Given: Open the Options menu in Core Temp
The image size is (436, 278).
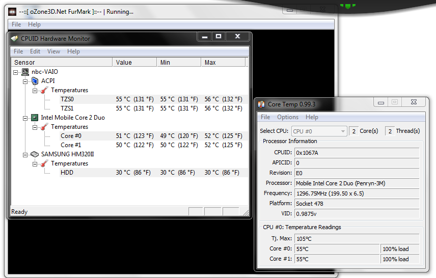Looking at the screenshot, I should click(288, 117).
